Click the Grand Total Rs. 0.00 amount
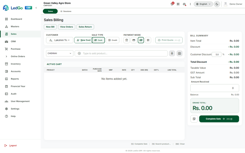Viewport: 245px width, 153px height. coord(202,108)
